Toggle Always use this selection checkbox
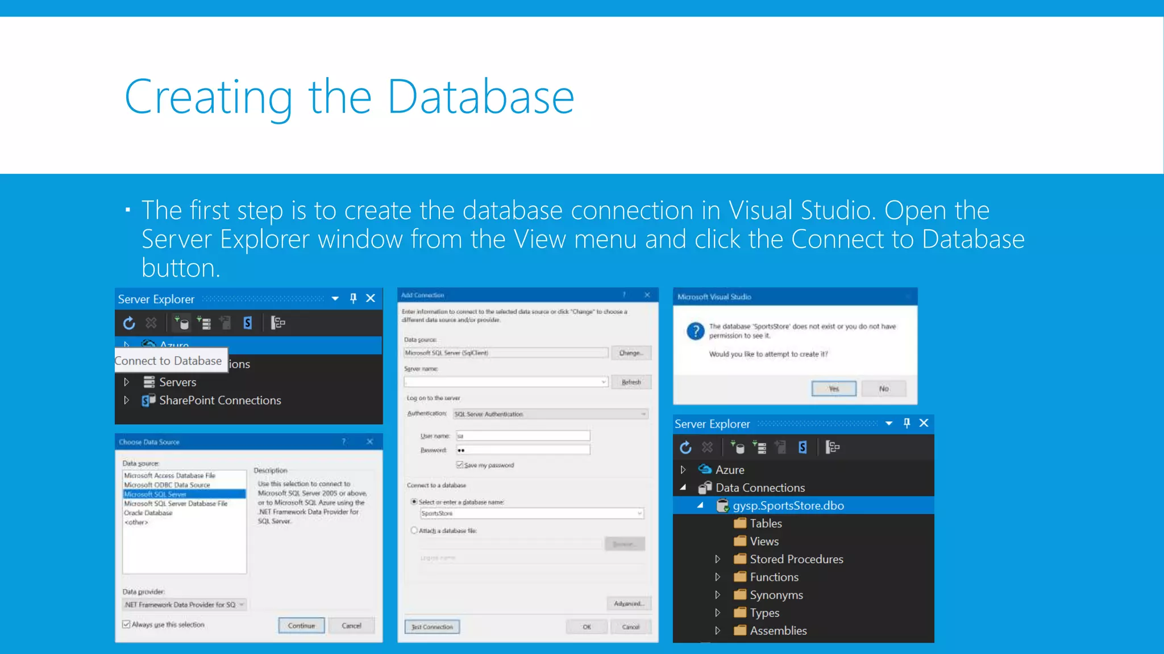The width and height of the screenshot is (1164, 654). tap(126, 624)
